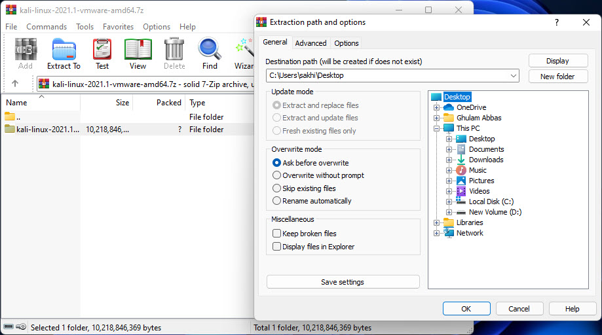Select Extract and update files radio
Screen dimensions: 602x335
(276, 118)
